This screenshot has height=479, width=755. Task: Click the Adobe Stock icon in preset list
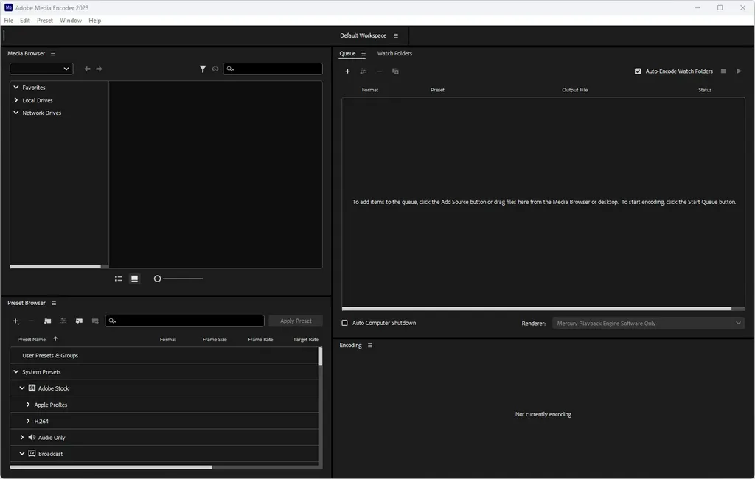tap(32, 388)
